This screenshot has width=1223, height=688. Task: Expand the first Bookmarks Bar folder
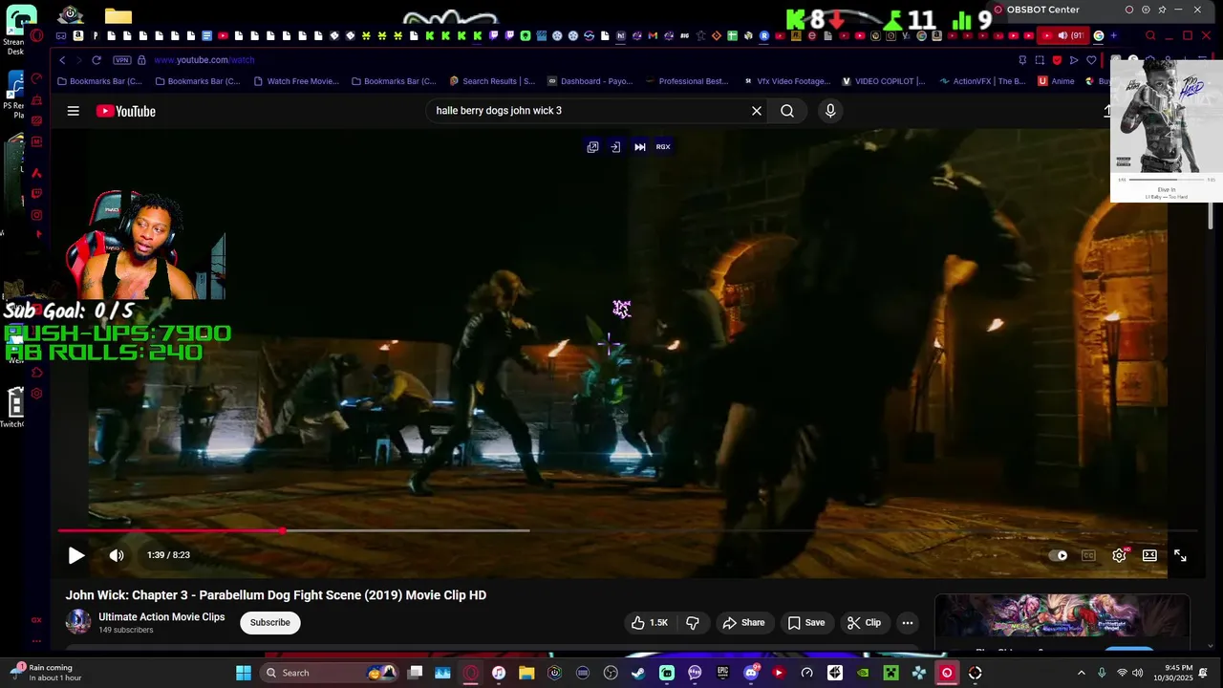click(99, 81)
